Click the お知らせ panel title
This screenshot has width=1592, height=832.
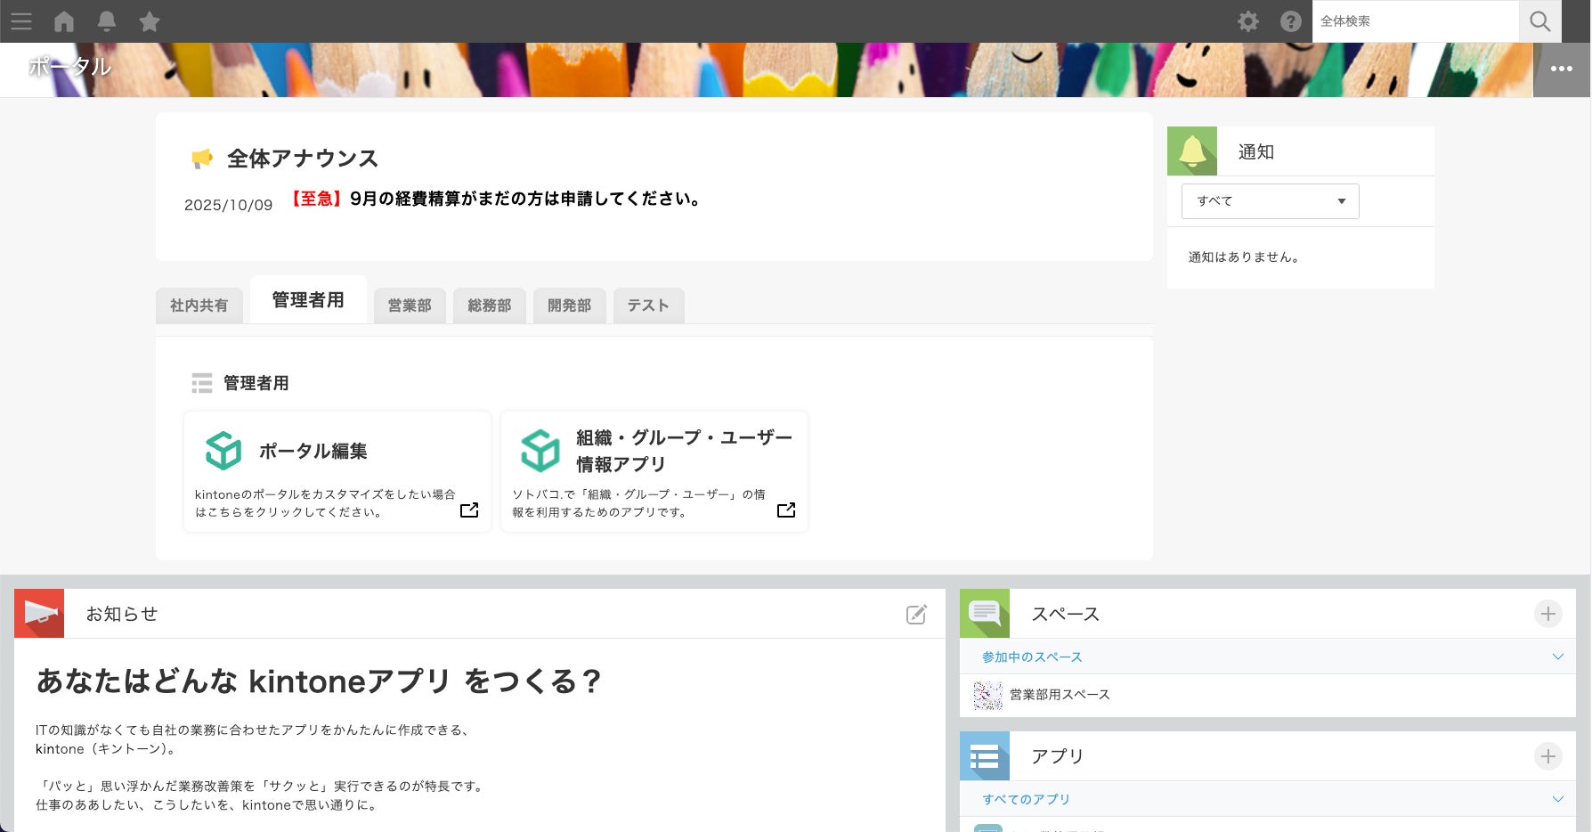point(122,614)
